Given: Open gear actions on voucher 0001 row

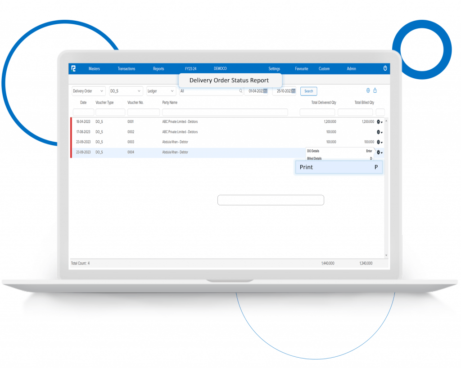Looking at the screenshot, I should tap(378, 121).
